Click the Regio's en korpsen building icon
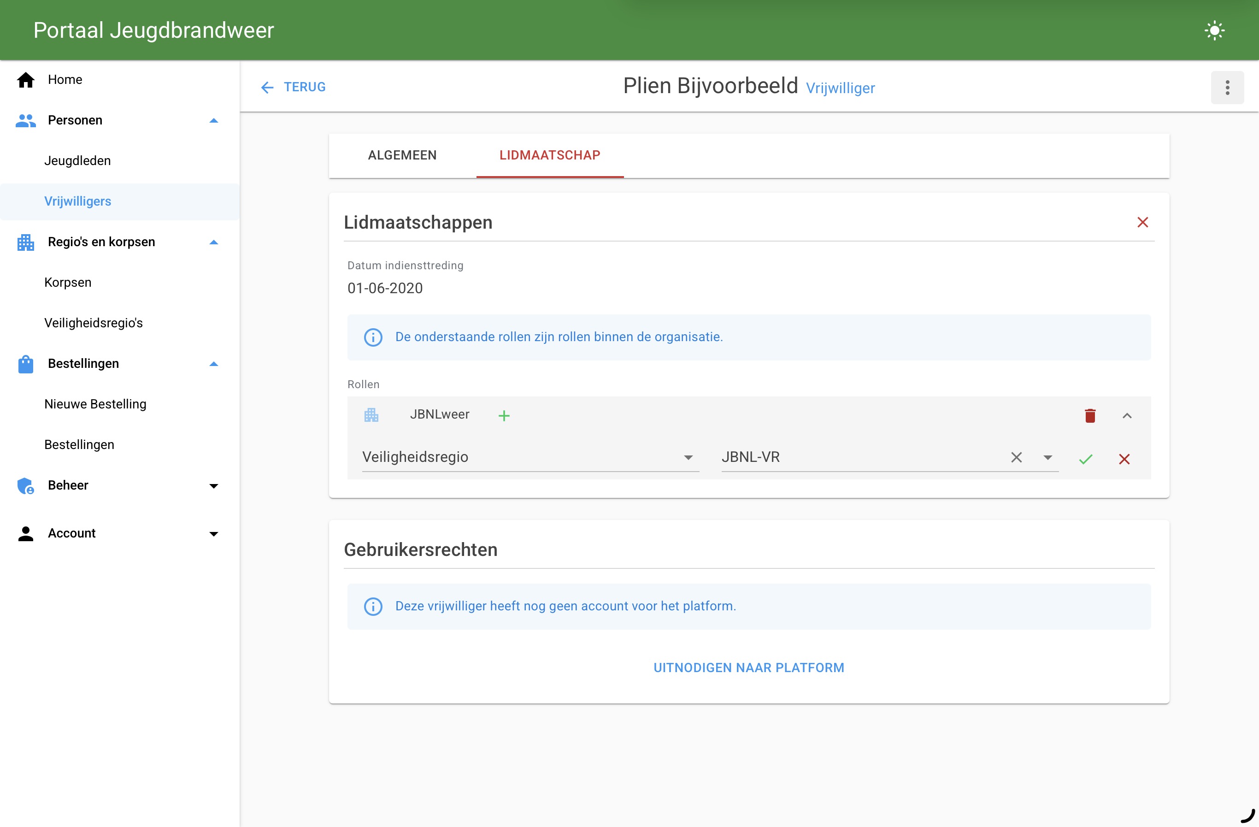Screen dimensions: 1259x827 coord(25,242)
